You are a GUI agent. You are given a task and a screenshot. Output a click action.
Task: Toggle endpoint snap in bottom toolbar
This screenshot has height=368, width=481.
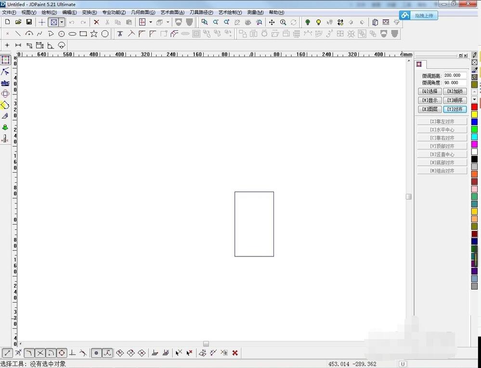click(x=7, y=353)
